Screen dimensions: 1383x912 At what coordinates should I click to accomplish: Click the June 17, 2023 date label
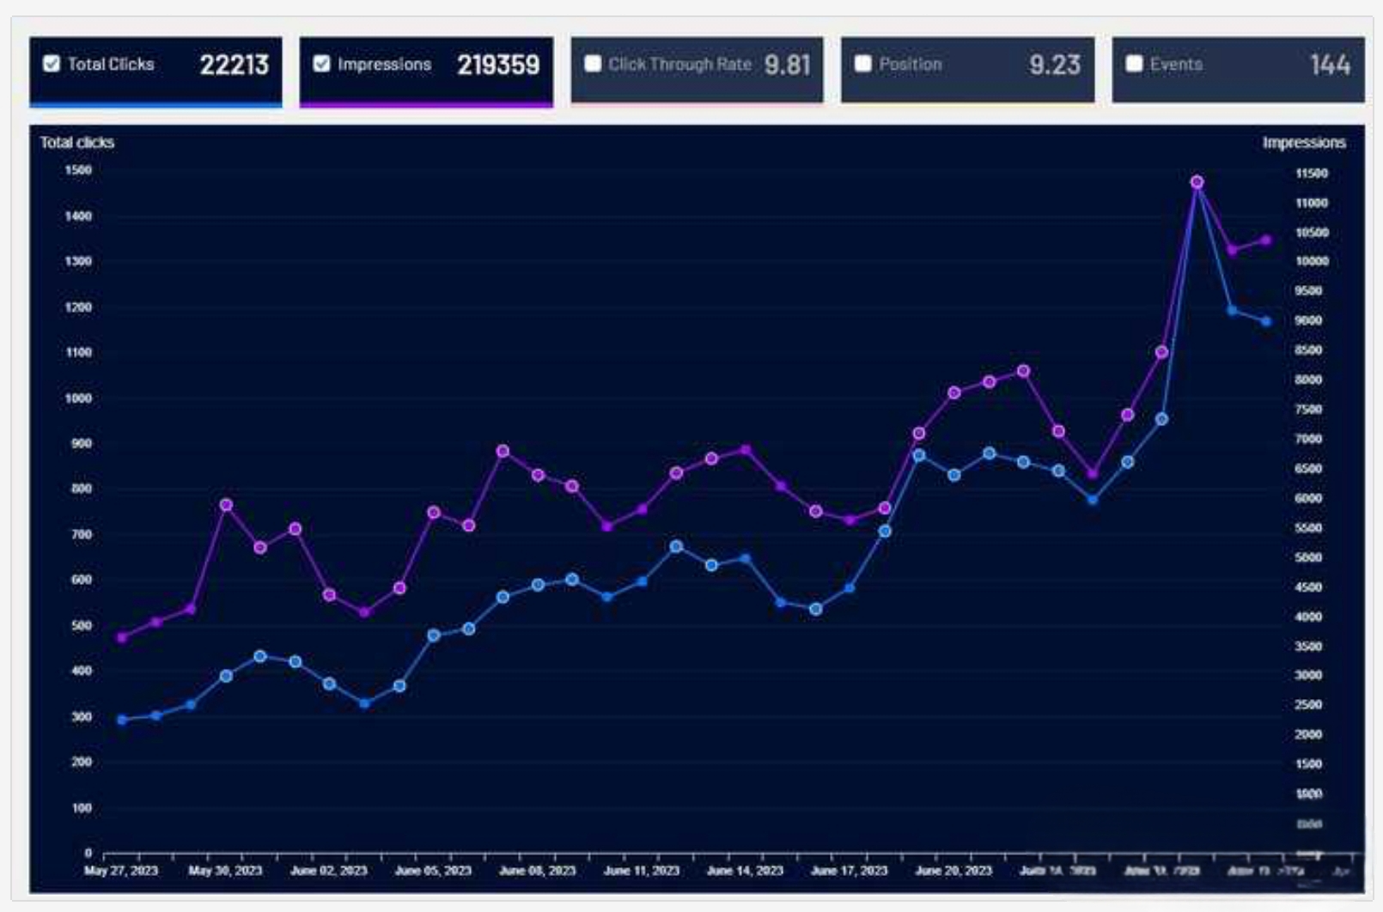(x=850, y=871)
